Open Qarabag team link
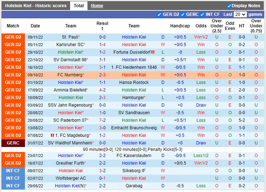Viewport: 266px width, 192px height. [x=134, y=186]
